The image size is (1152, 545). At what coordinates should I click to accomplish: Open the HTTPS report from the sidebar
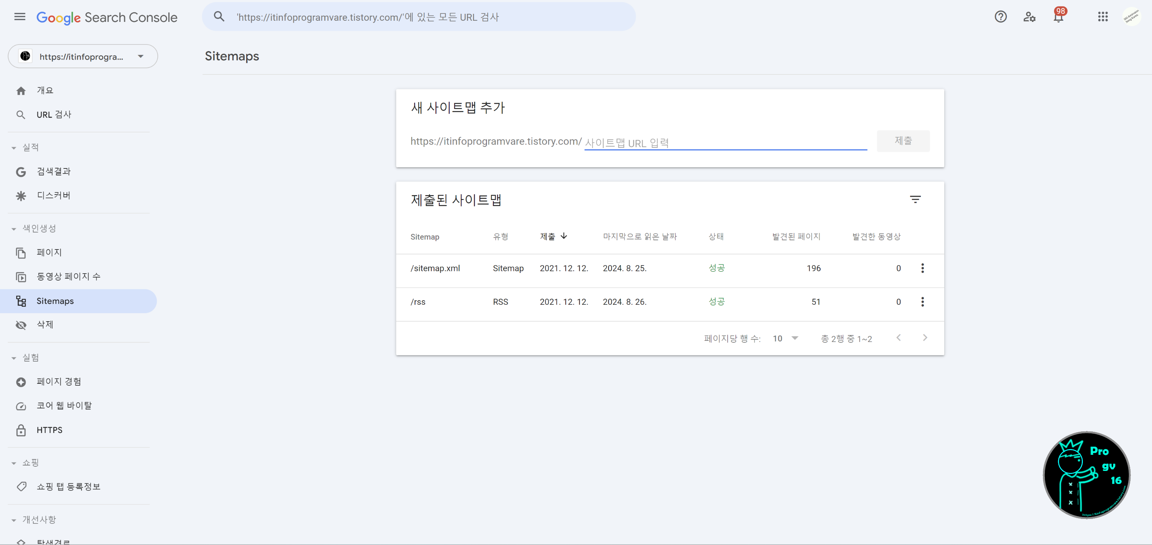tap(49, 429)
